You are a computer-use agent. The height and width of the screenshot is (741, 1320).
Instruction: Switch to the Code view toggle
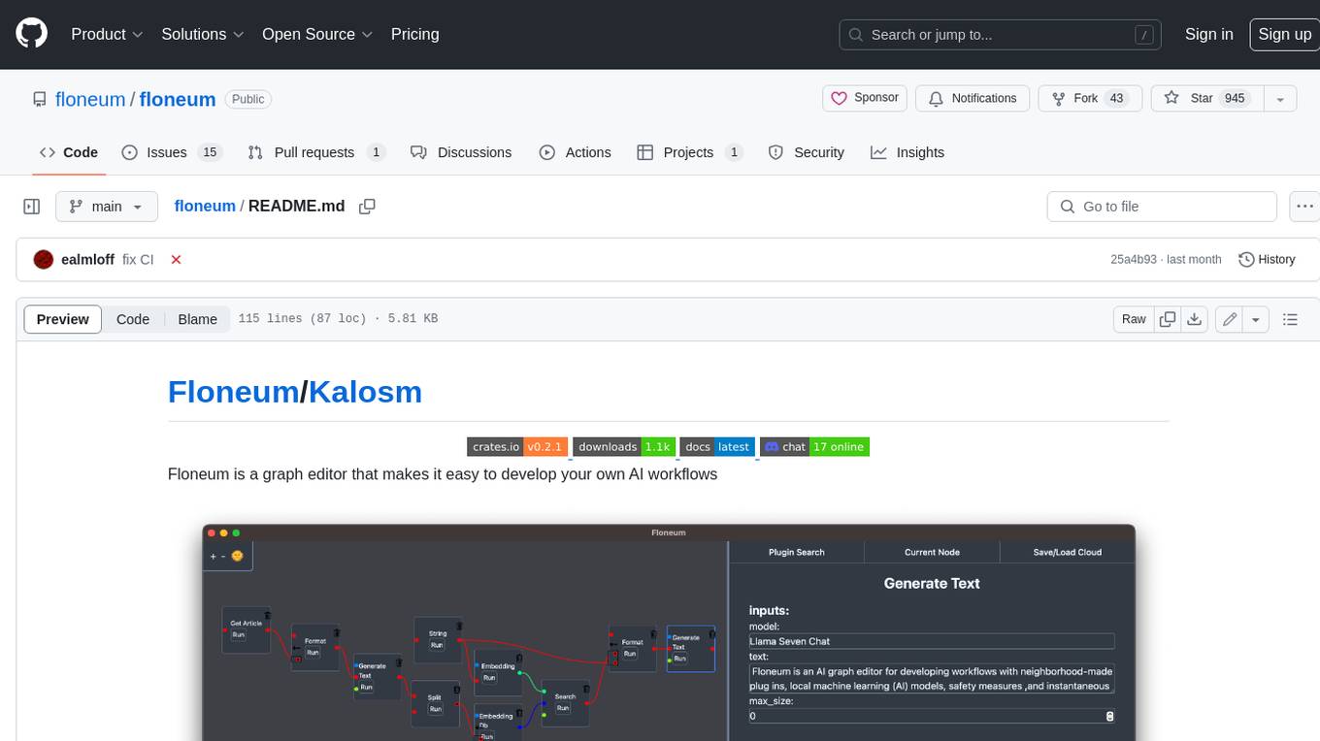tap(133, 319)
